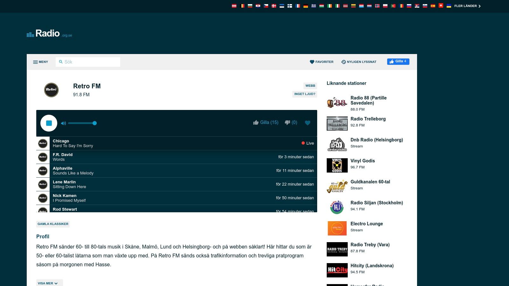Click the 91.8 FM frequency text
The image size is (509, 286).
(81, 95)
